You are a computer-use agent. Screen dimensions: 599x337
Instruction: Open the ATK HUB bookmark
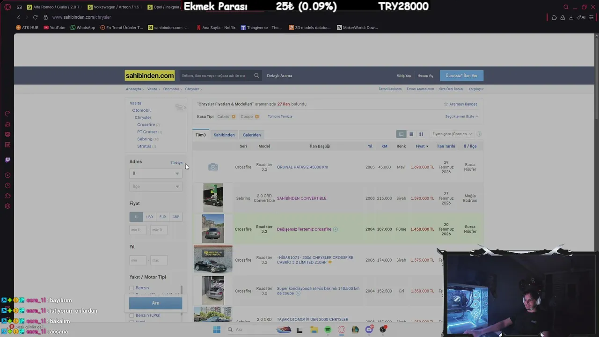click(x=27, y=28)
